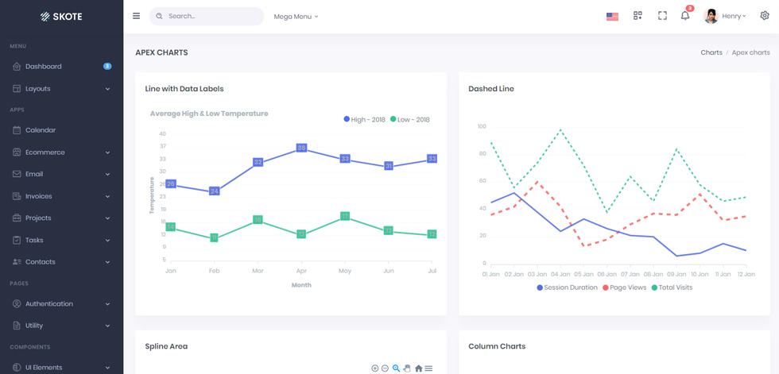
Task: Open Tasks menu item label
Action: pyautogui.click(x=34, y=240)
